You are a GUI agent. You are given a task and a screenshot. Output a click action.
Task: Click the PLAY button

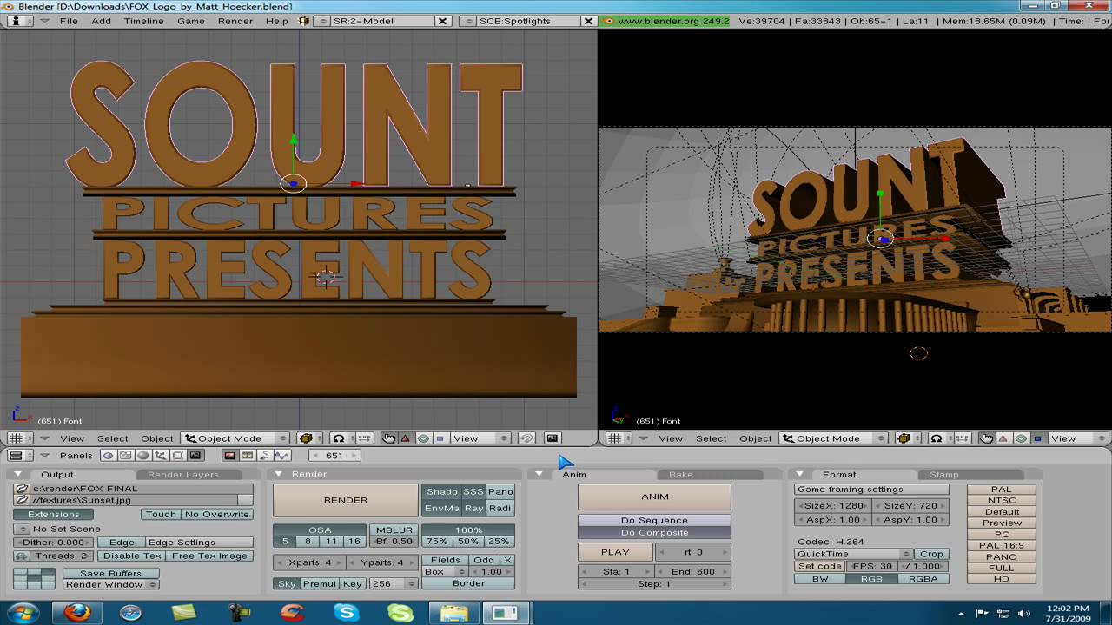[615, 552]
